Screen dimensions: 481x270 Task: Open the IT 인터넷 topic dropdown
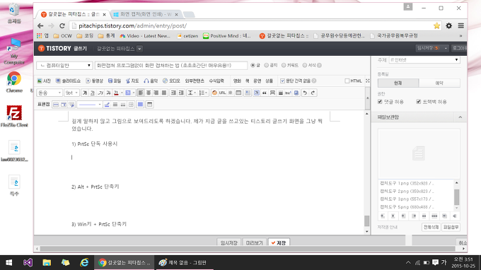click(x=424, y=60)
